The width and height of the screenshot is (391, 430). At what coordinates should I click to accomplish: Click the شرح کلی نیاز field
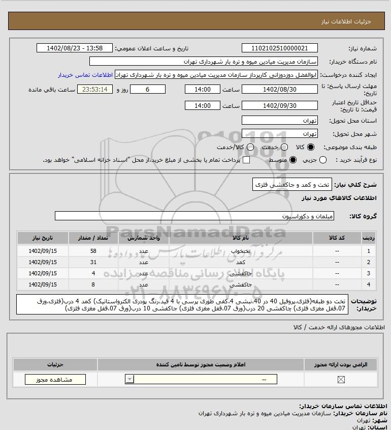tap(292, 185)
